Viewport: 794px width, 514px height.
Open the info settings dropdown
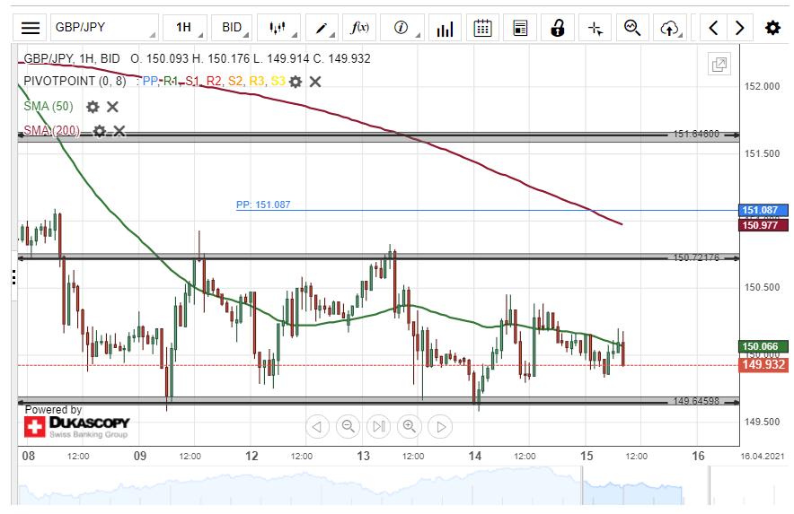(x=402, y=27)
